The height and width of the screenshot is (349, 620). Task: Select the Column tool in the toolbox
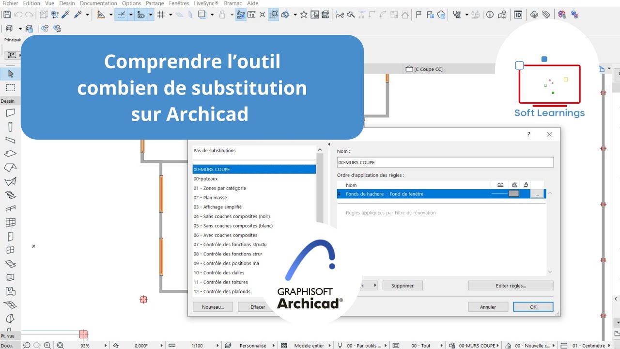pos(11,127)
